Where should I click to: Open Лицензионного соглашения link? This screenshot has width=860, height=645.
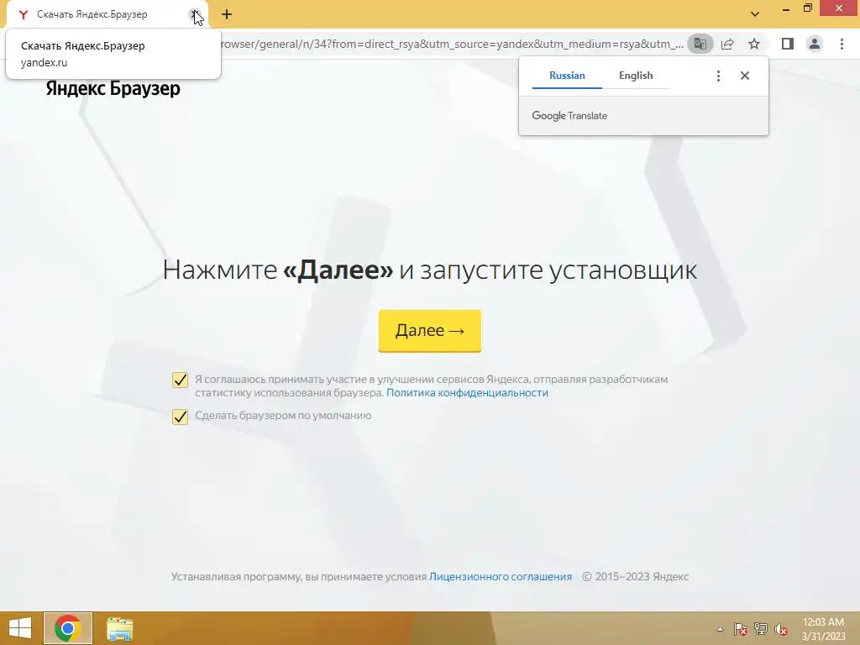501,576
